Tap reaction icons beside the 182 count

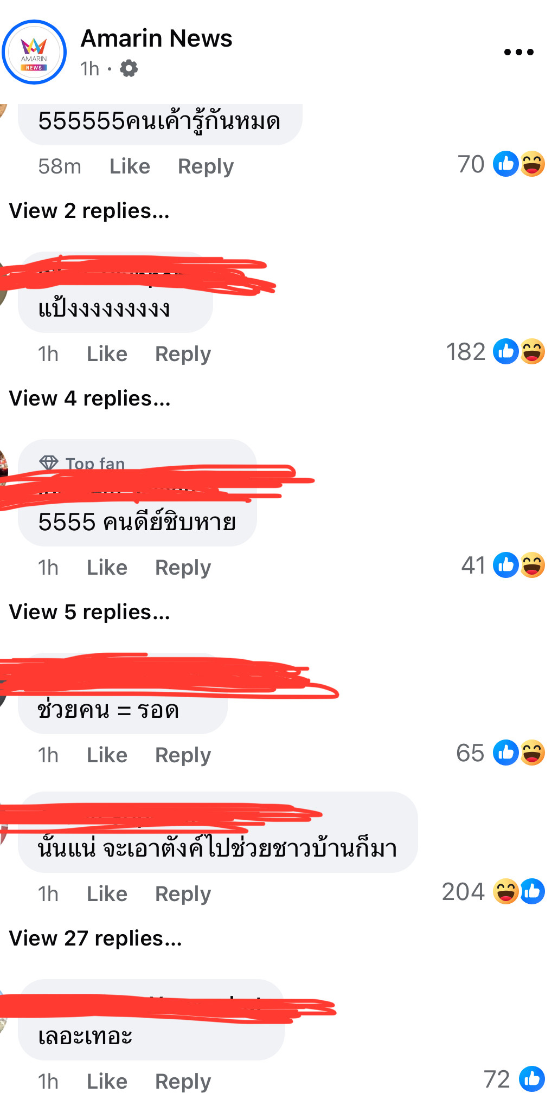pyautogui.click(x=519, y=352)
